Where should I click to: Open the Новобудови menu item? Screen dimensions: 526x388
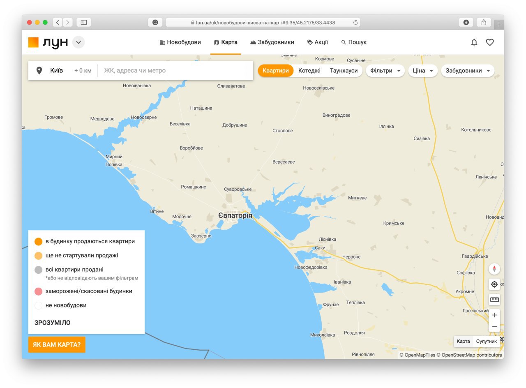pos(180,42)
